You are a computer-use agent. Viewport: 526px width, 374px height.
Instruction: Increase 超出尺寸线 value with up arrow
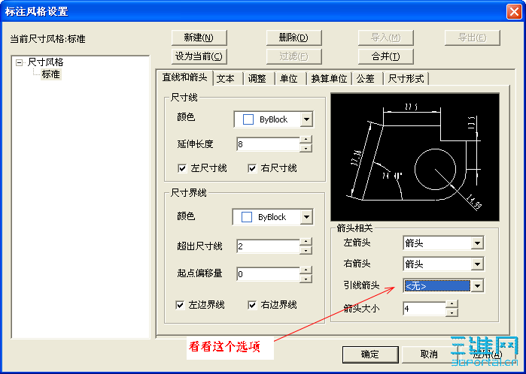[306, 242]
